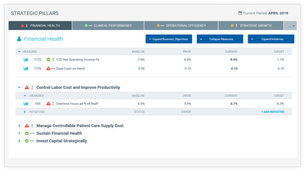Expand the Initiatives row

25,112
